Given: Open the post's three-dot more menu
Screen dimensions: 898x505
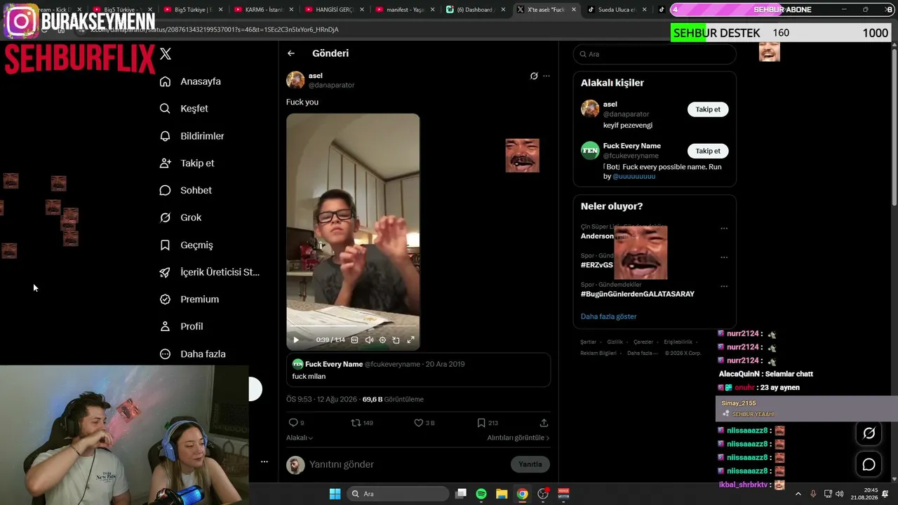Looking at the screenshot, I should click(547, 76).
